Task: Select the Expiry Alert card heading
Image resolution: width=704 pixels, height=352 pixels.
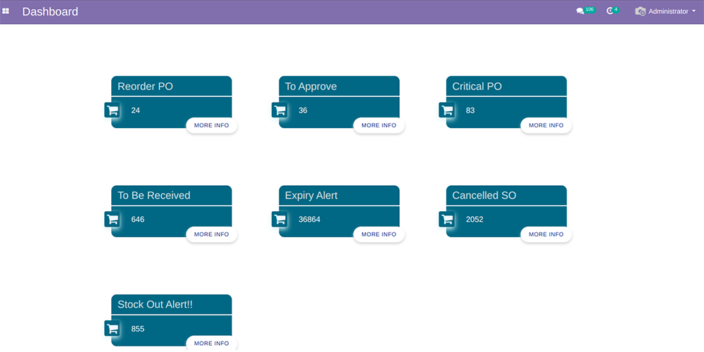Action: tap(311, 196)
